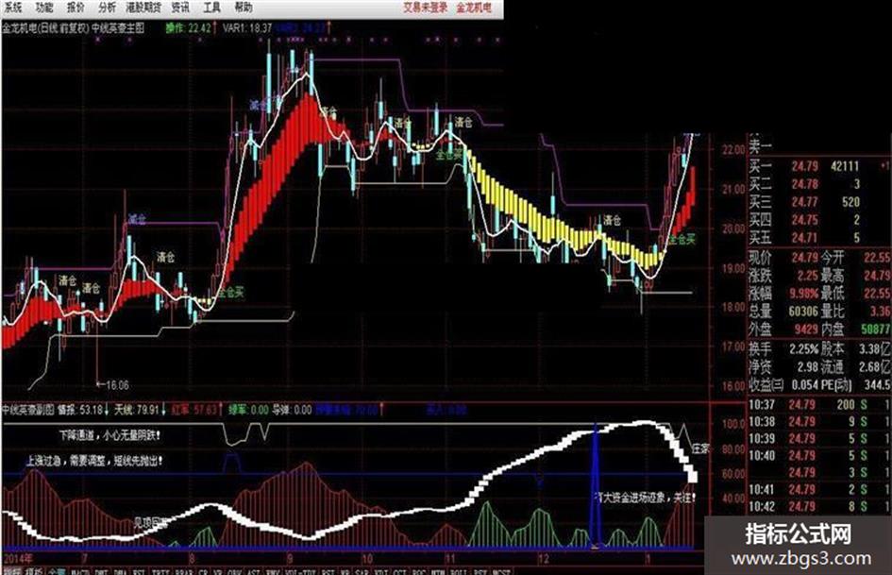
Task: Open the 系统 menu
Action: coord(12,8)
